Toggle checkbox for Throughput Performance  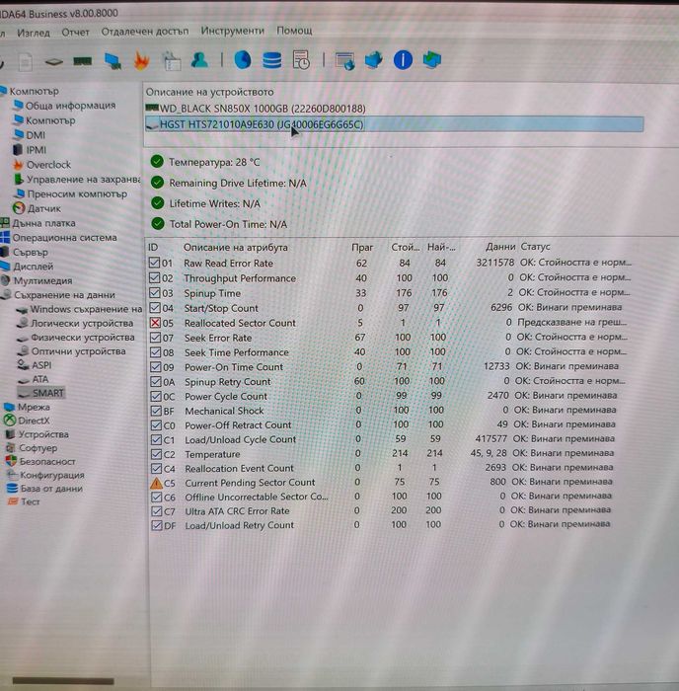(x=154, y=278)
